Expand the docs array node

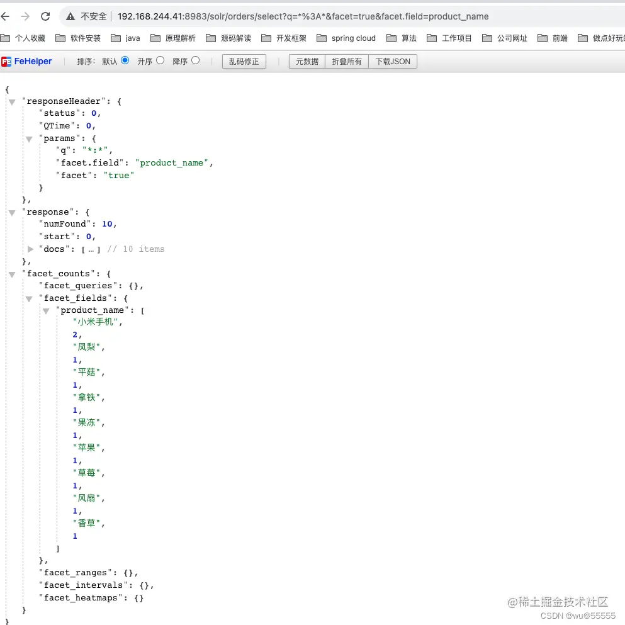30,249
